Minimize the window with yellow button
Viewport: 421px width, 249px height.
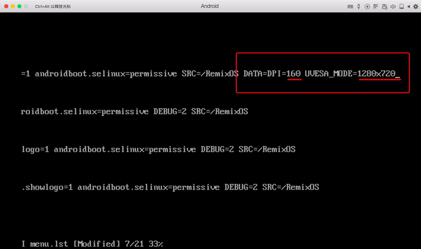point(13,6)
